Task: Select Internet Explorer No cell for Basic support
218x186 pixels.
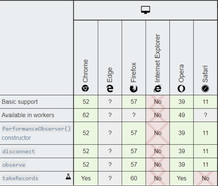Action: point(158,102)
